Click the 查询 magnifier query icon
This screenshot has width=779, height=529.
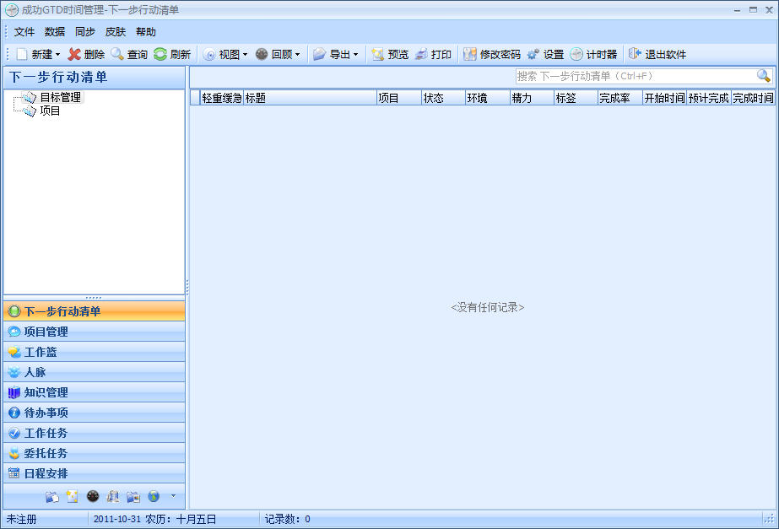(117, 54)
